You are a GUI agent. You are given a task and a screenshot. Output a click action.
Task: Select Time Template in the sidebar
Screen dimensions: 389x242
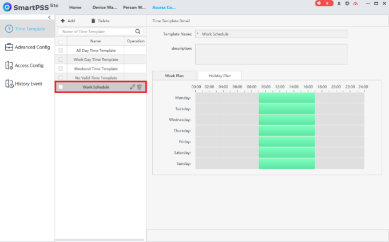pos(27,29)
